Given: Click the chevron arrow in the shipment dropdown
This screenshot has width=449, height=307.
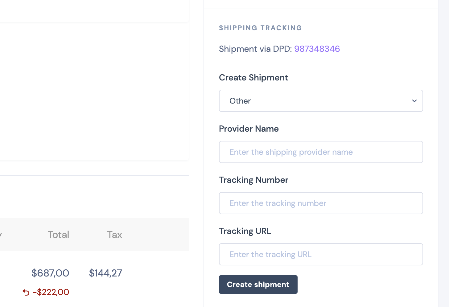Looking at the screenshot, I should coord(414,101).
